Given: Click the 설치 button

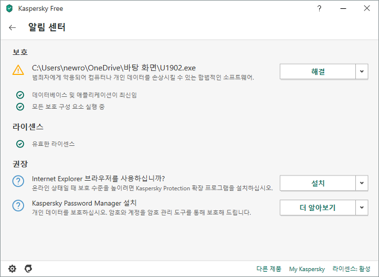Looking at the screenshot, I should tap(317, 183).
